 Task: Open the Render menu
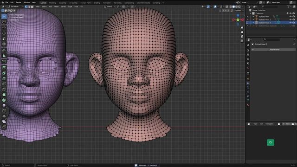point(19,2)
